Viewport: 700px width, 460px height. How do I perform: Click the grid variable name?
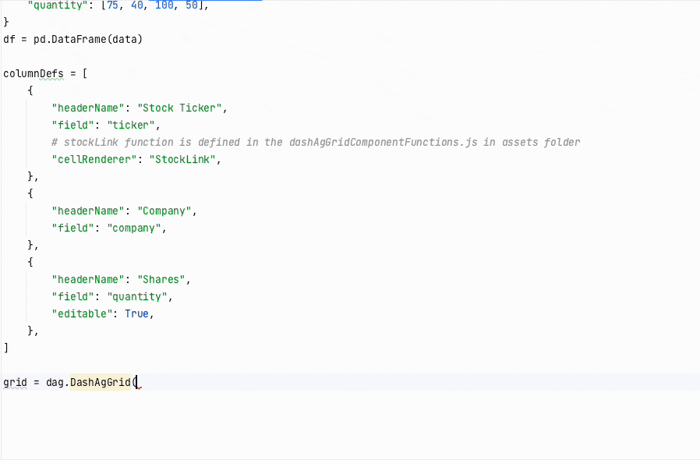pos(15,383)
